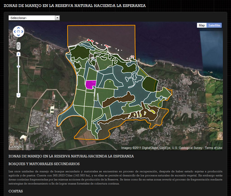Click the zoom slider handle
Image resolution: width=231 pixels, height=196 pixels.
(18, 67)
